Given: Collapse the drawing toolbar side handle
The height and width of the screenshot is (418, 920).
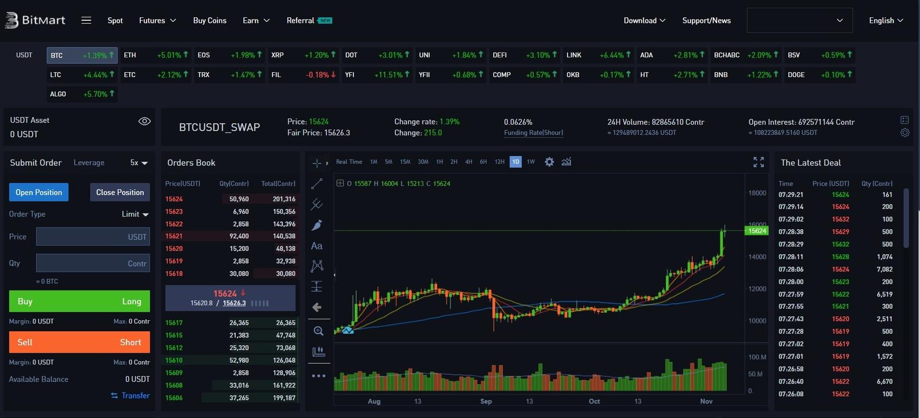Looking at the screenshot, I should point(335,275).
